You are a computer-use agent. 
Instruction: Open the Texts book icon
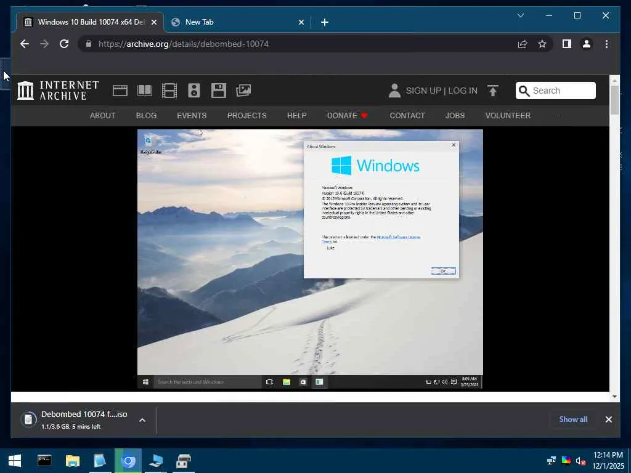(144, 91)
